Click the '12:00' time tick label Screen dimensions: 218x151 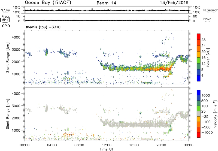coord(107,145)
